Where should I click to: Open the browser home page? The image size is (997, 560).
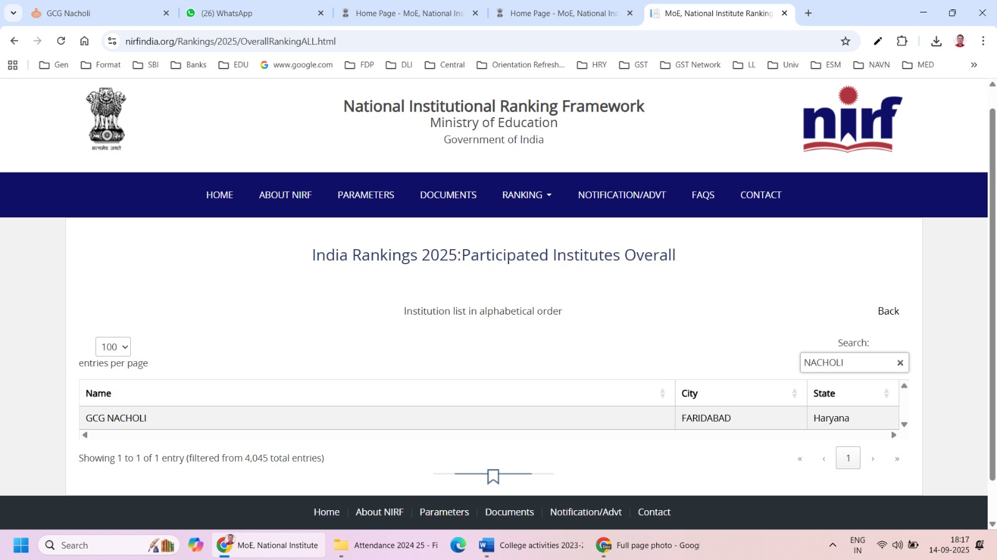(x=84, y=41)
